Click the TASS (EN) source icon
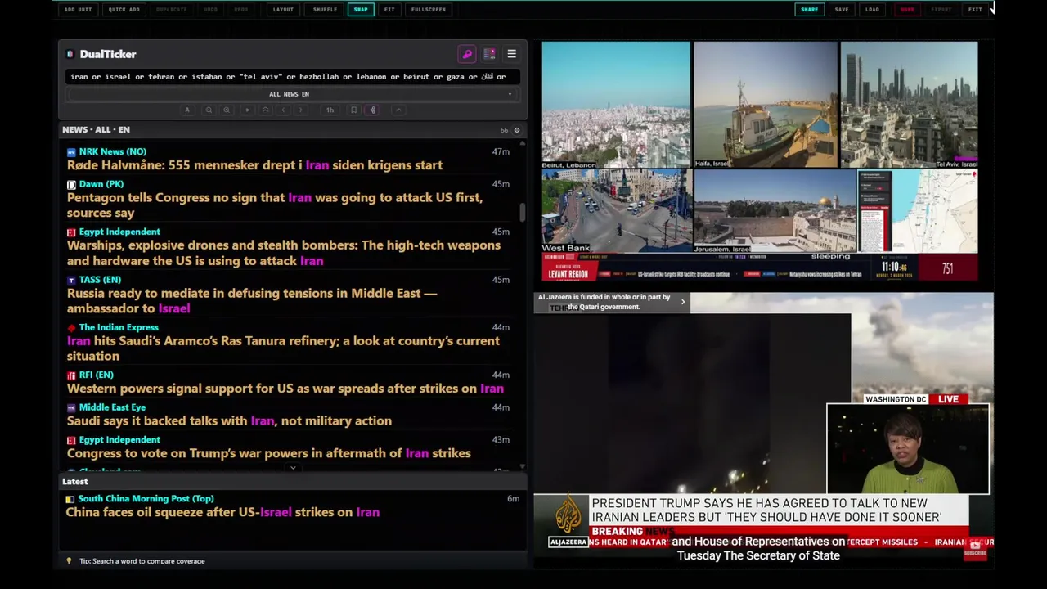Image resolution: width=1047 pixels, height=589 pixels. [x=71, y=280]
